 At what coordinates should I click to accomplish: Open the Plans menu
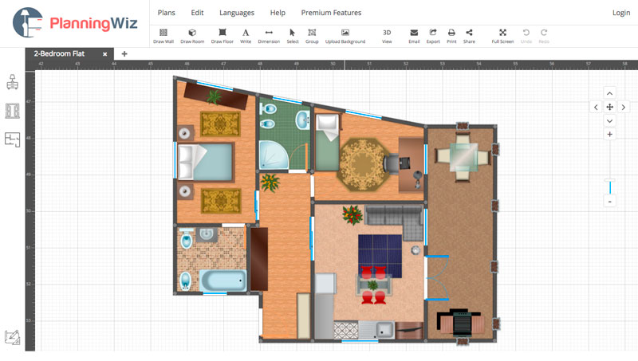(x=167, y=13)
